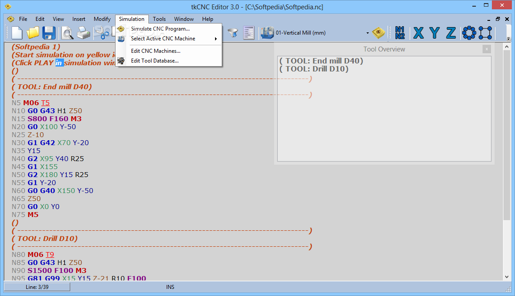
Task: Open the toolbar overflow options arrow
Action: 508,39
